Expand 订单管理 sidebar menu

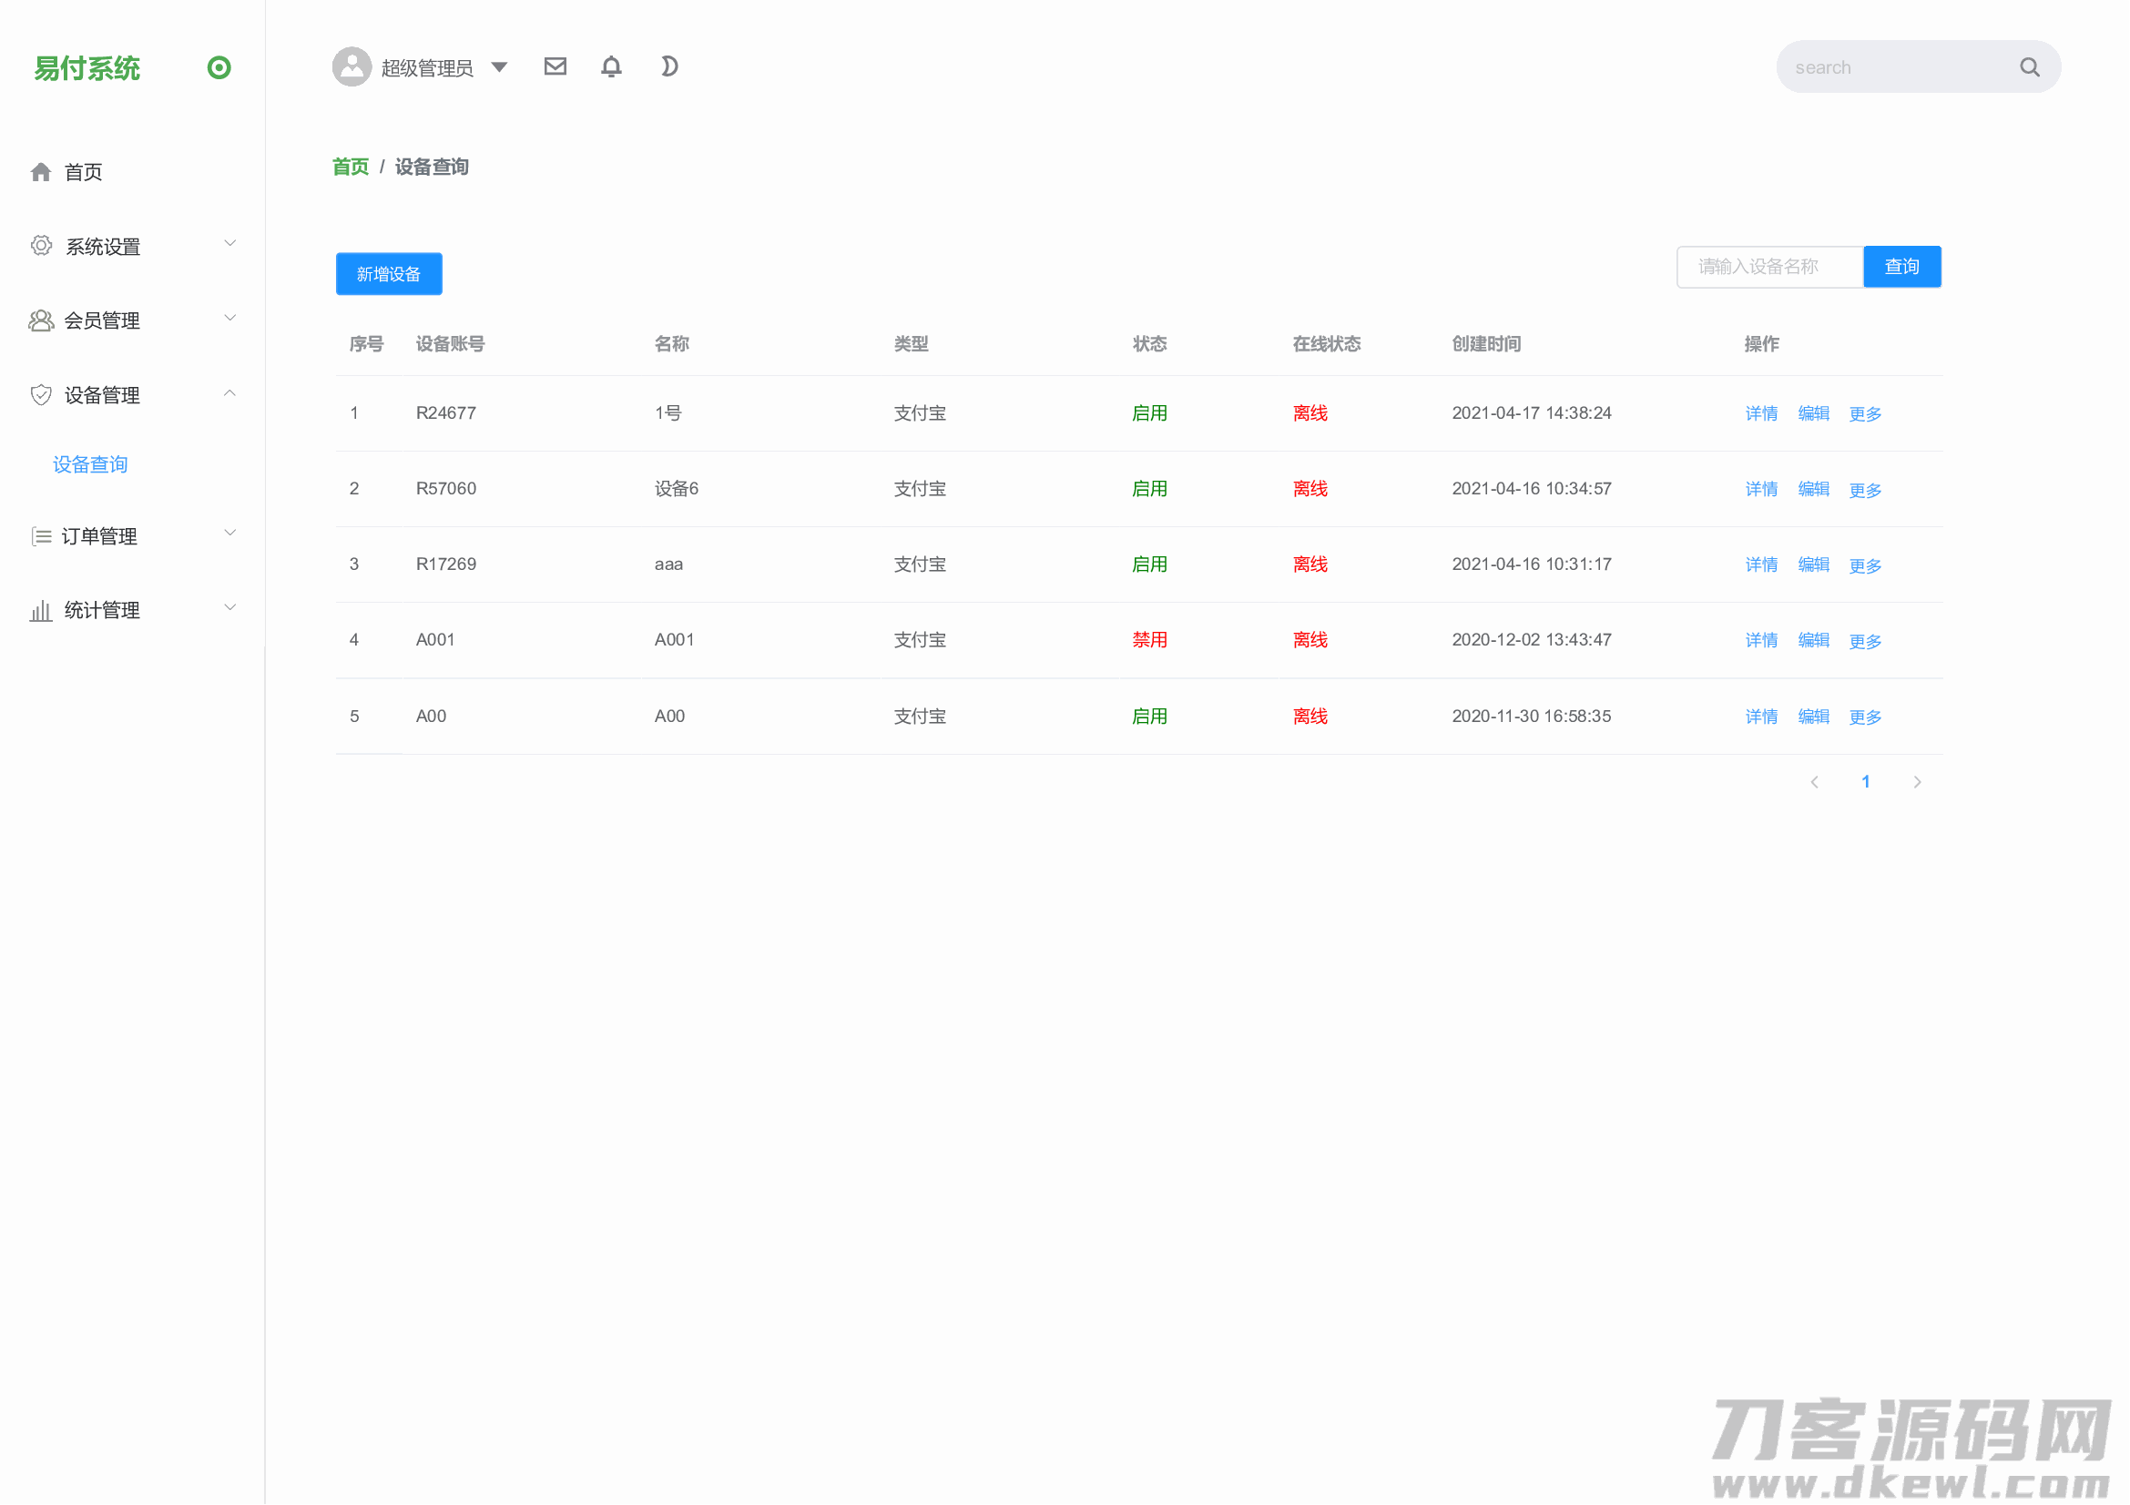99,536
